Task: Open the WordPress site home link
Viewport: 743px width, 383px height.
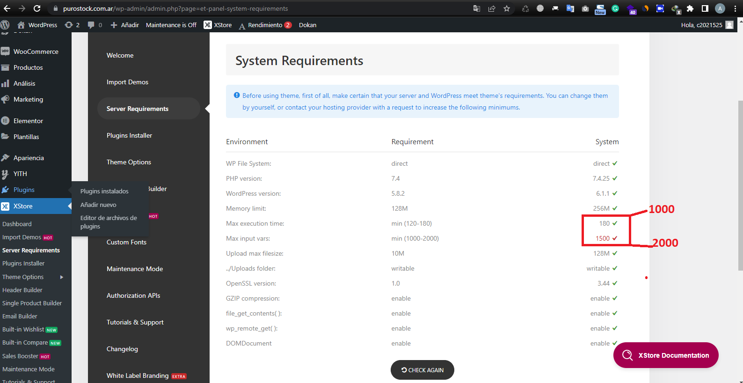Action: point(37,25)
